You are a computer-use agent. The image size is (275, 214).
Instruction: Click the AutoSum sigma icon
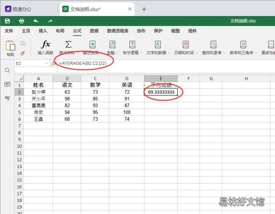pyautogui.click(x=68, y=44)
